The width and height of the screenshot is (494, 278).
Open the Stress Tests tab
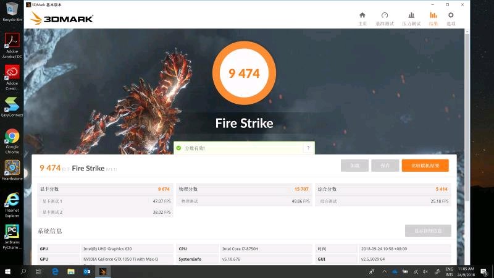pos(411,19)
